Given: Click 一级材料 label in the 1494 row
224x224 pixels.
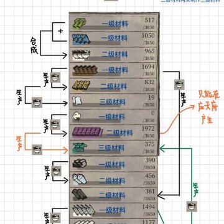Looking at the screenshot, I should tap(113, 210).
